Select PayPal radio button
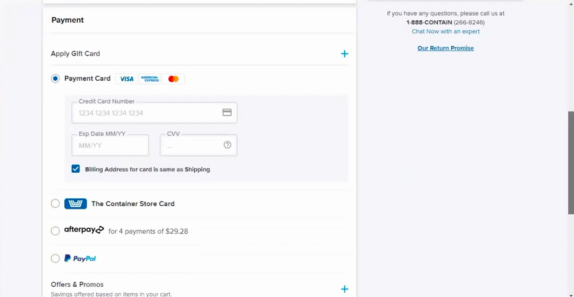 (x=55, y=259)
